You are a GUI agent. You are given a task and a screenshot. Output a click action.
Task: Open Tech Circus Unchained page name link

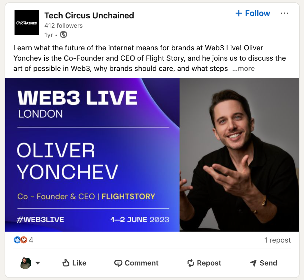pos(89,15)
